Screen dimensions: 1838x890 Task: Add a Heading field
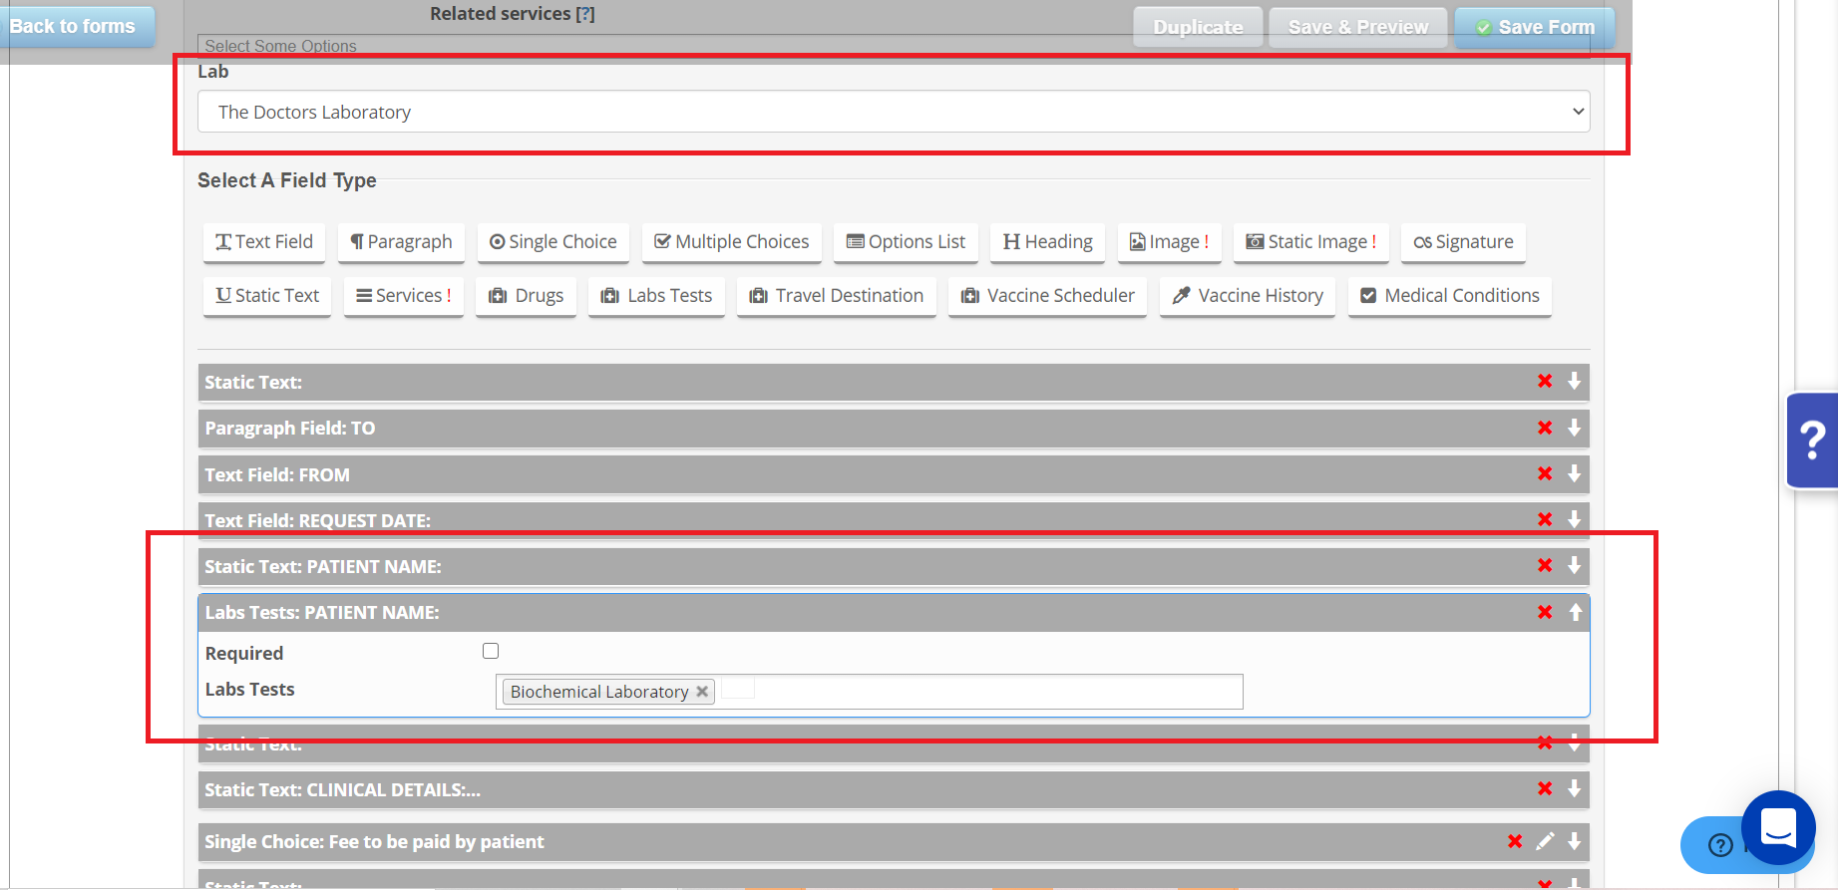[x=1047, y=242]
